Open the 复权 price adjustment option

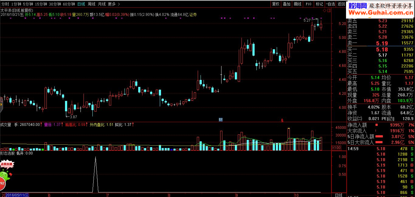[x=276, y=4]
